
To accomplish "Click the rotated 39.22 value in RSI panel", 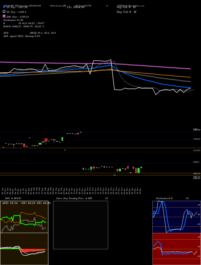I will (195, 253).
